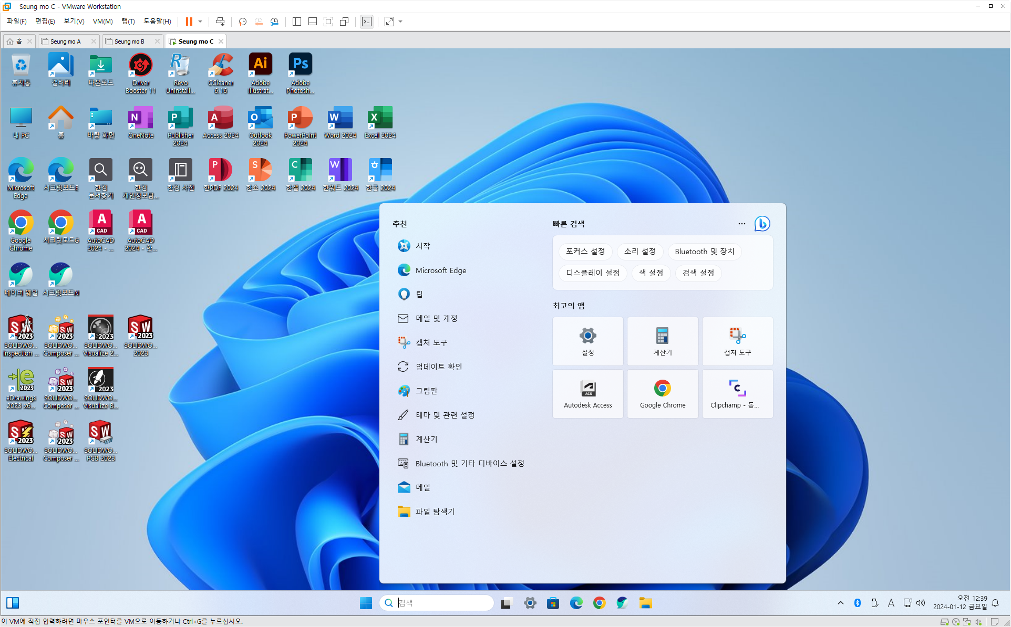Toggle the thumbnail bar panel icon
The image size is (1011, 627).
[x=313, y=22]
